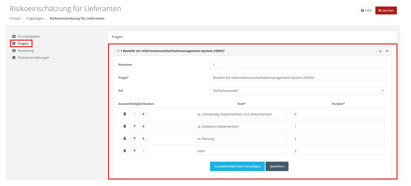
Task: Move 'Ja, vollständig implementiert' option down
Action: point(143,114)
